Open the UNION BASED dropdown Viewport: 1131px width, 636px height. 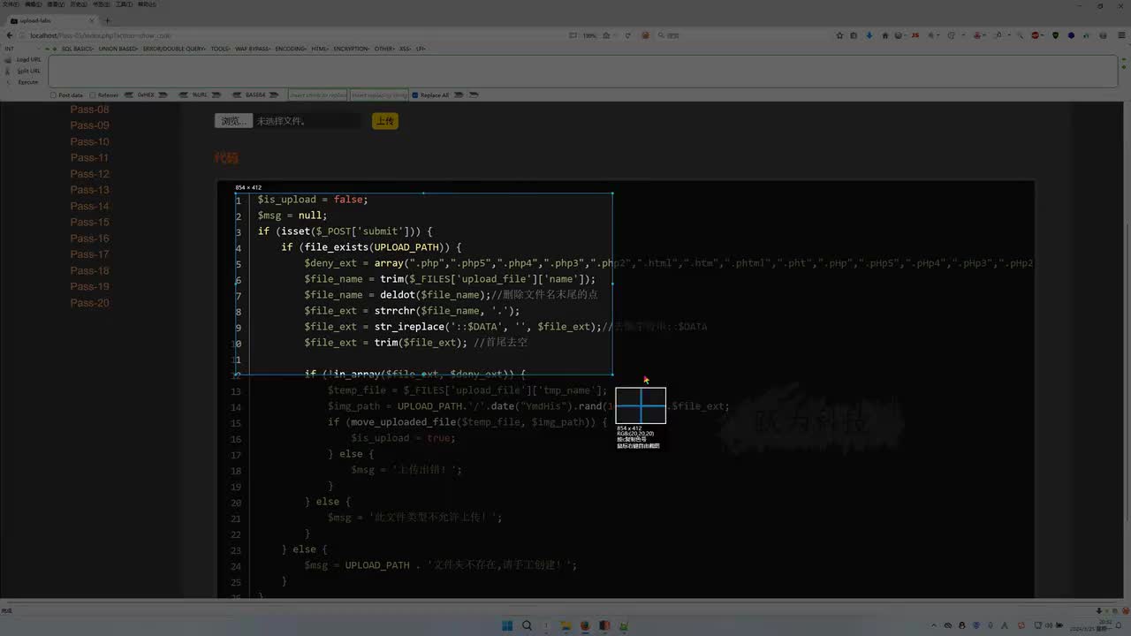[x=118, y=49]
